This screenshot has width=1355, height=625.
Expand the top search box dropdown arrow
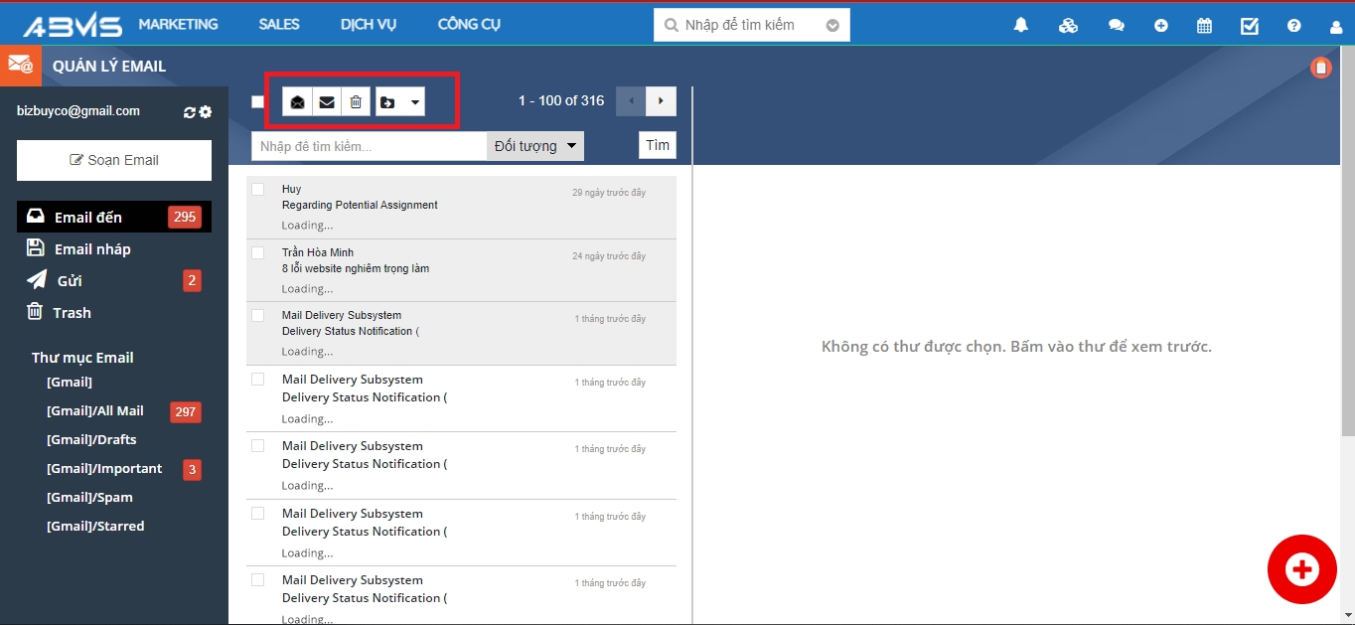[832, 26]
